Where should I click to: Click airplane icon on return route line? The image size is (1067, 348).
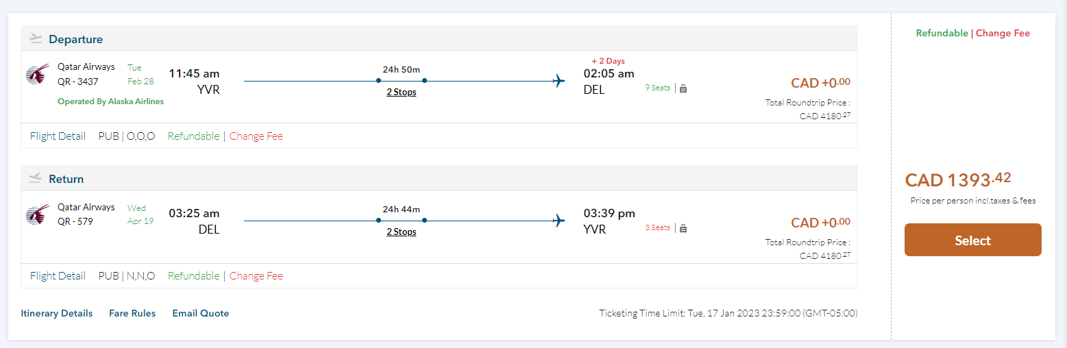click(559, 221)
